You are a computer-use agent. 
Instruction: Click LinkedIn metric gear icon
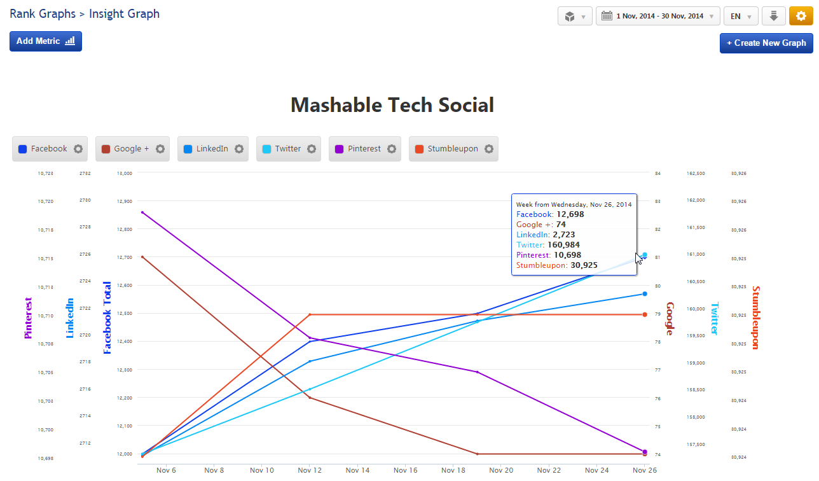pyautogui.click(x=239, y=149)
